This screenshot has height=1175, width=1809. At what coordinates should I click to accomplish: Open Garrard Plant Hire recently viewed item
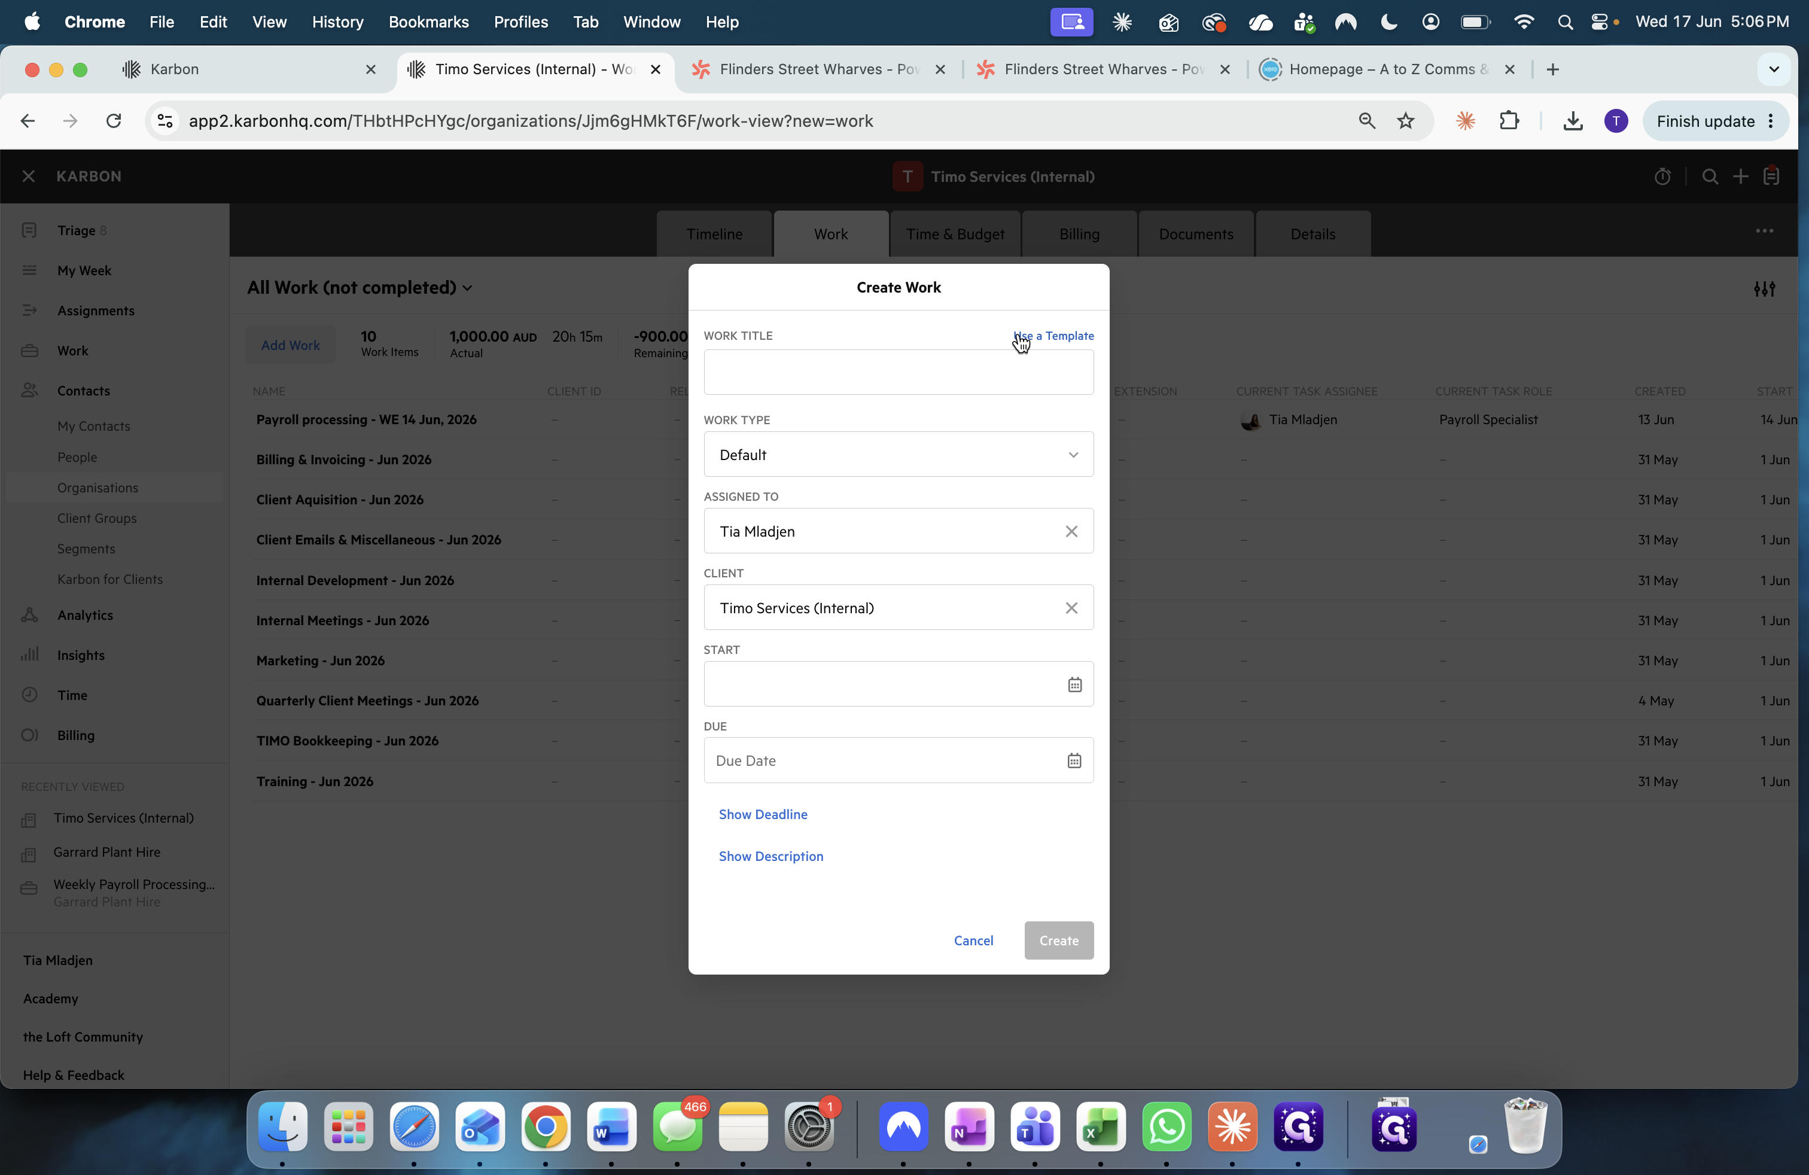[106, 852]
